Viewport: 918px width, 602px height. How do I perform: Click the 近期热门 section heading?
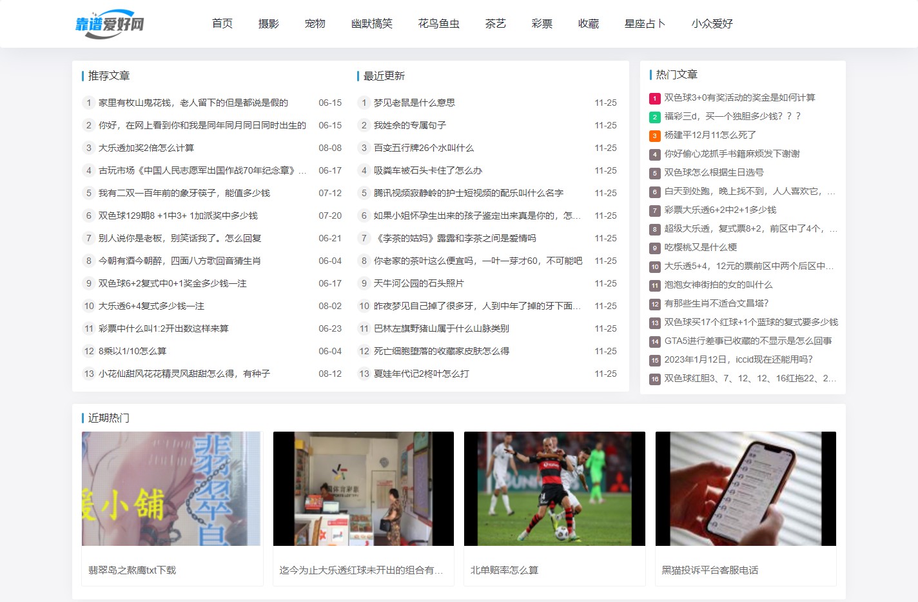109,418
